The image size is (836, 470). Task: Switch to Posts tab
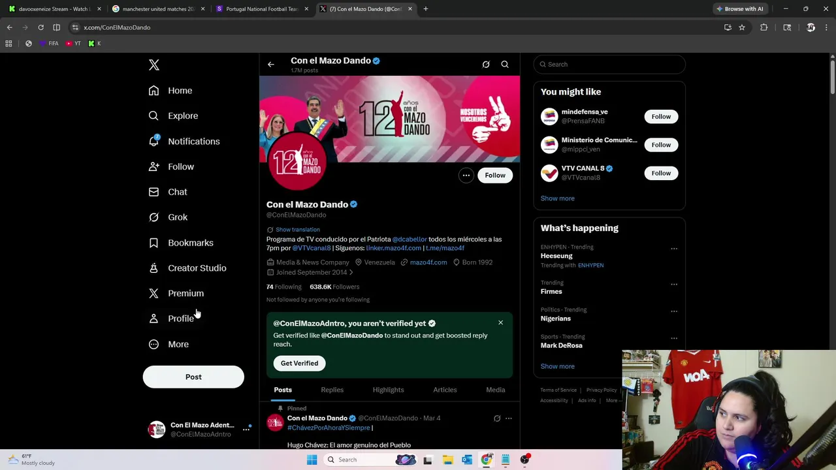coord(283,390)
